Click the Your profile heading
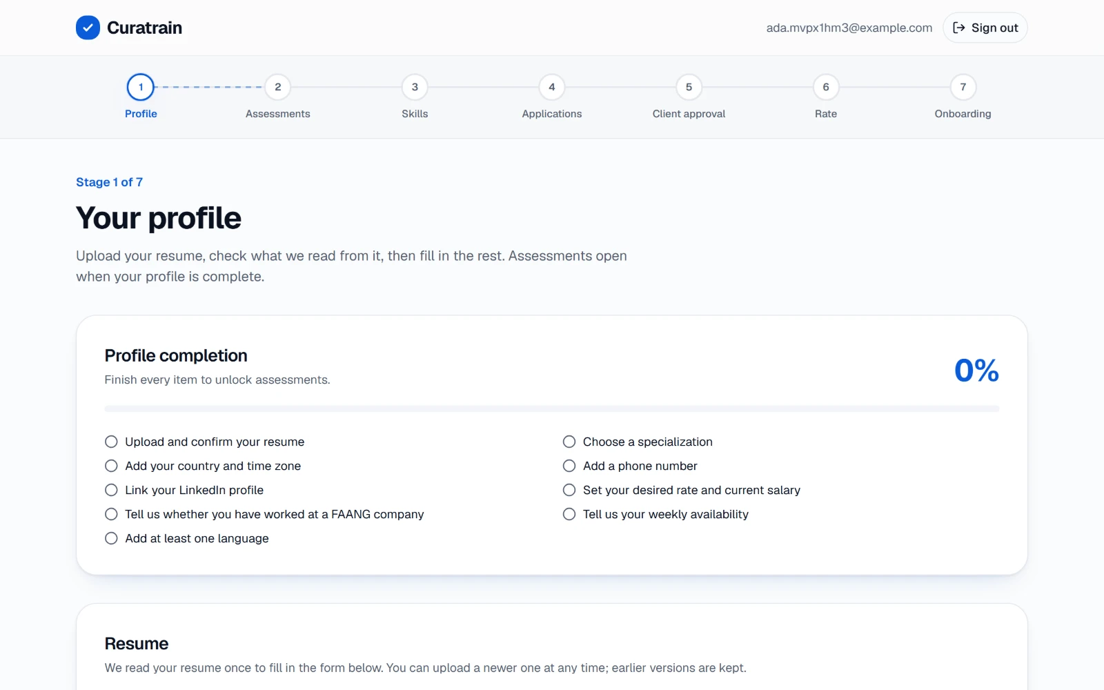This screenshot has width=1104, height=690. click(x=159, y=218)
